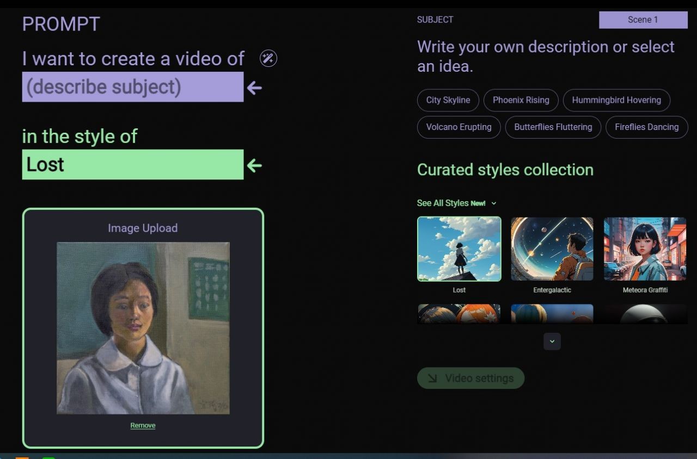The width and height of the screenshot is (697, 459).
Task: Select the Hummingbird Hovering suggestion
Action: coord(616,100)
